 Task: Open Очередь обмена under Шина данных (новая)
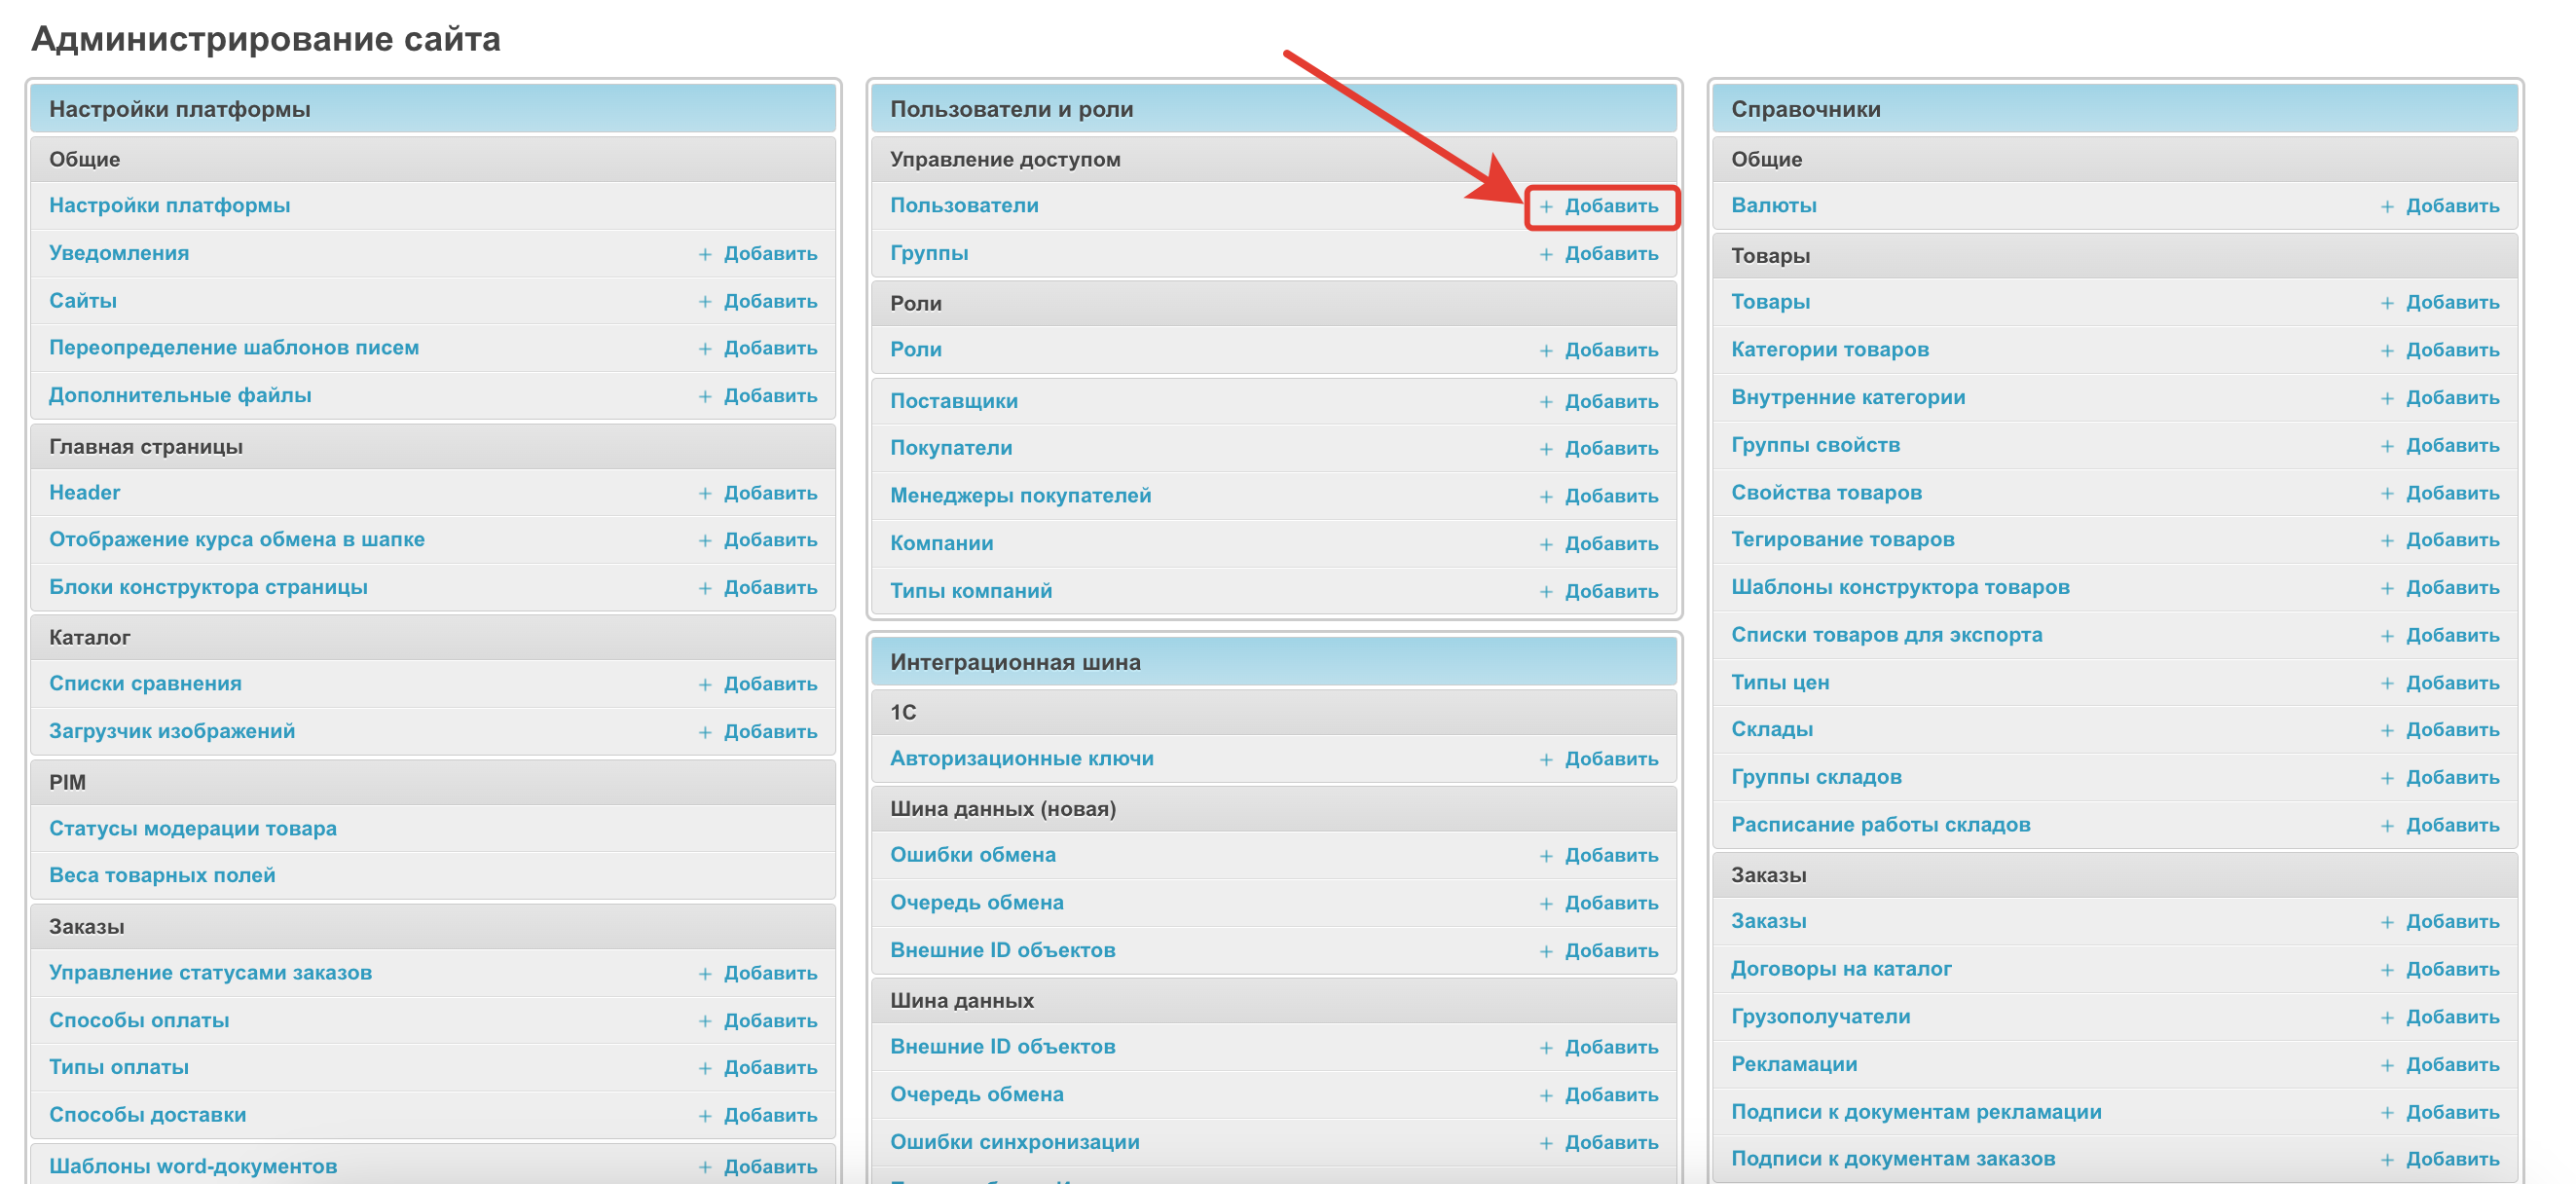tap(976, 902)
